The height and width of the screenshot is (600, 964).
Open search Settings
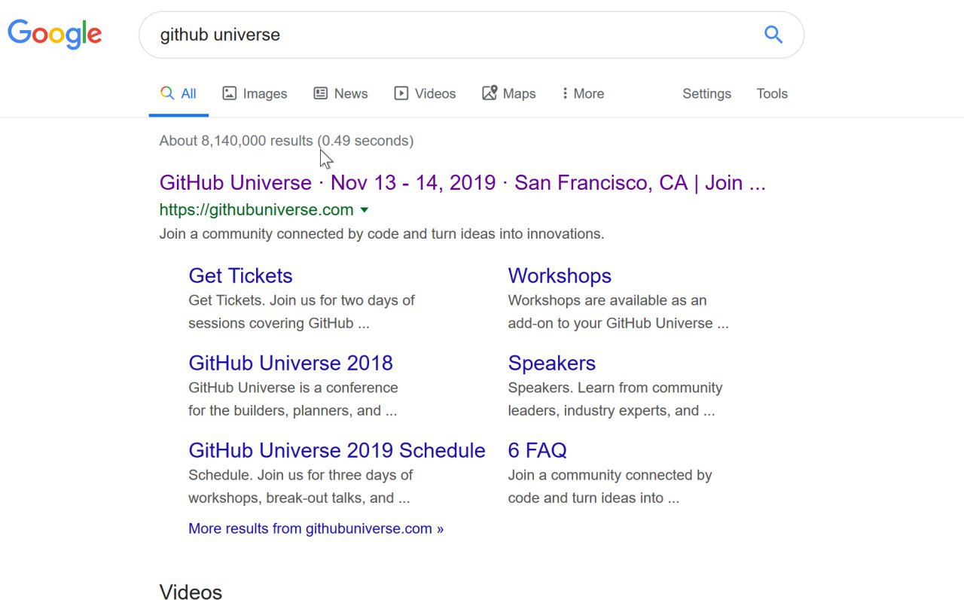click(x=706, y=94)
